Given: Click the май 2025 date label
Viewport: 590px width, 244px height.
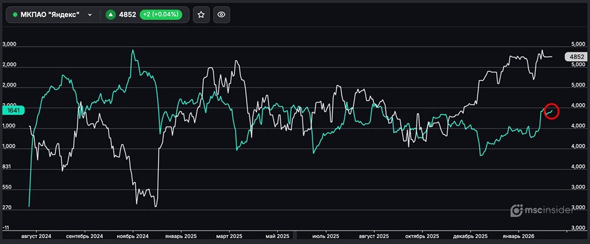Looking at the screenshot, I should coord(277,236).
